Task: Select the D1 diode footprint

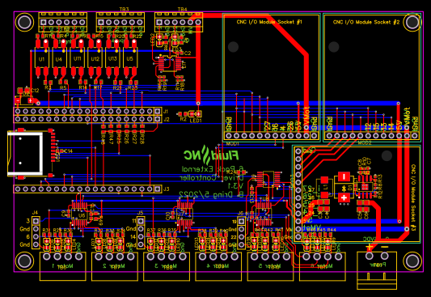Action: 344,188
